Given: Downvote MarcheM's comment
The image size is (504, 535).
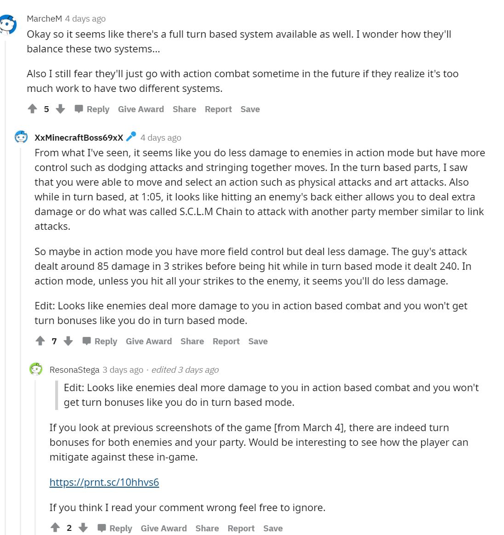Looking at the screenshot, I should [x=60, y=109].
